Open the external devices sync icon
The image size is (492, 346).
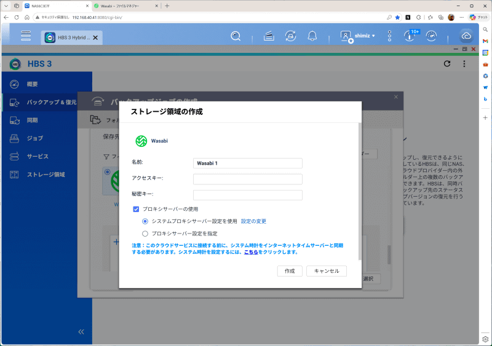coord(290,36)
